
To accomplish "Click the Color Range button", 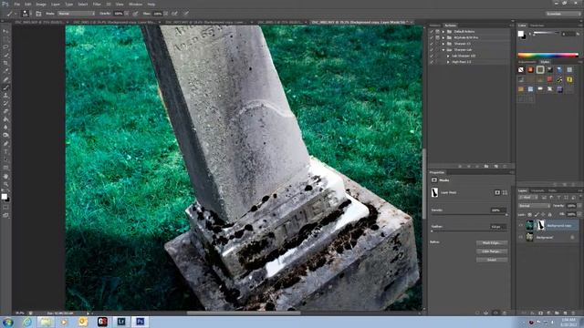I will coord(492,251).
